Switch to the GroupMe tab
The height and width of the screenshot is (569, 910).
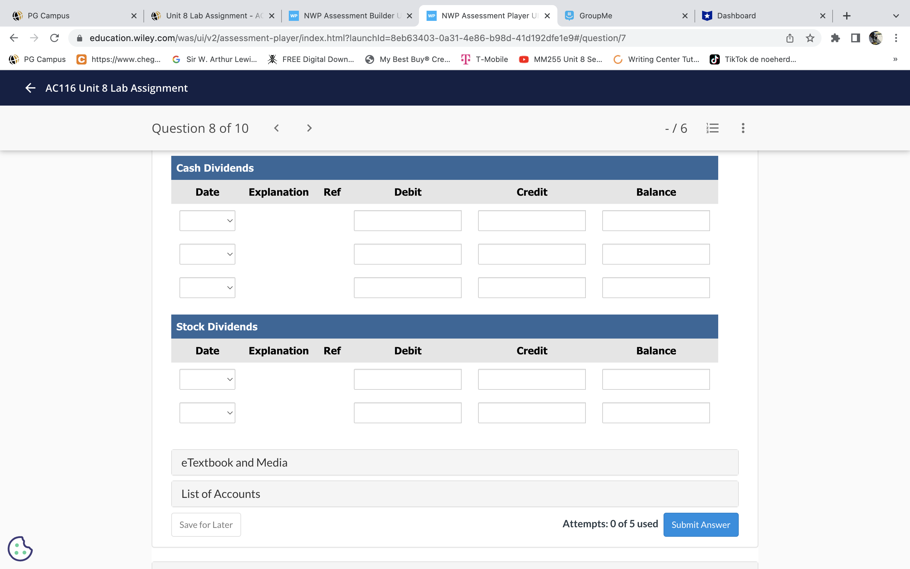click(624, 16)
